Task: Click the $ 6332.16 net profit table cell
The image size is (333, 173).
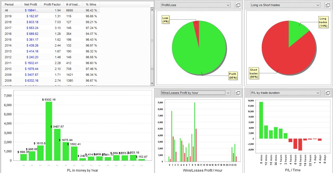Action: point(31,81)
